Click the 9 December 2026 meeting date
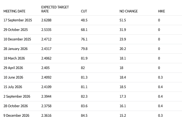 pyautogui.click(x=16, y=116)
